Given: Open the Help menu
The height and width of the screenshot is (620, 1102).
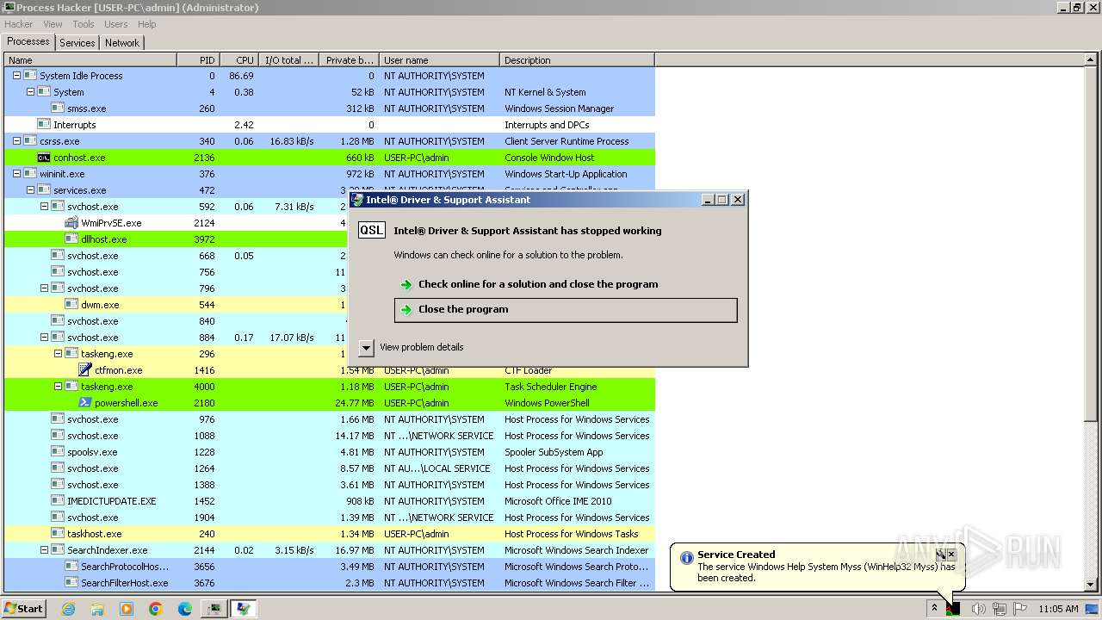Looking at the screenshot, I should point(147,24).
